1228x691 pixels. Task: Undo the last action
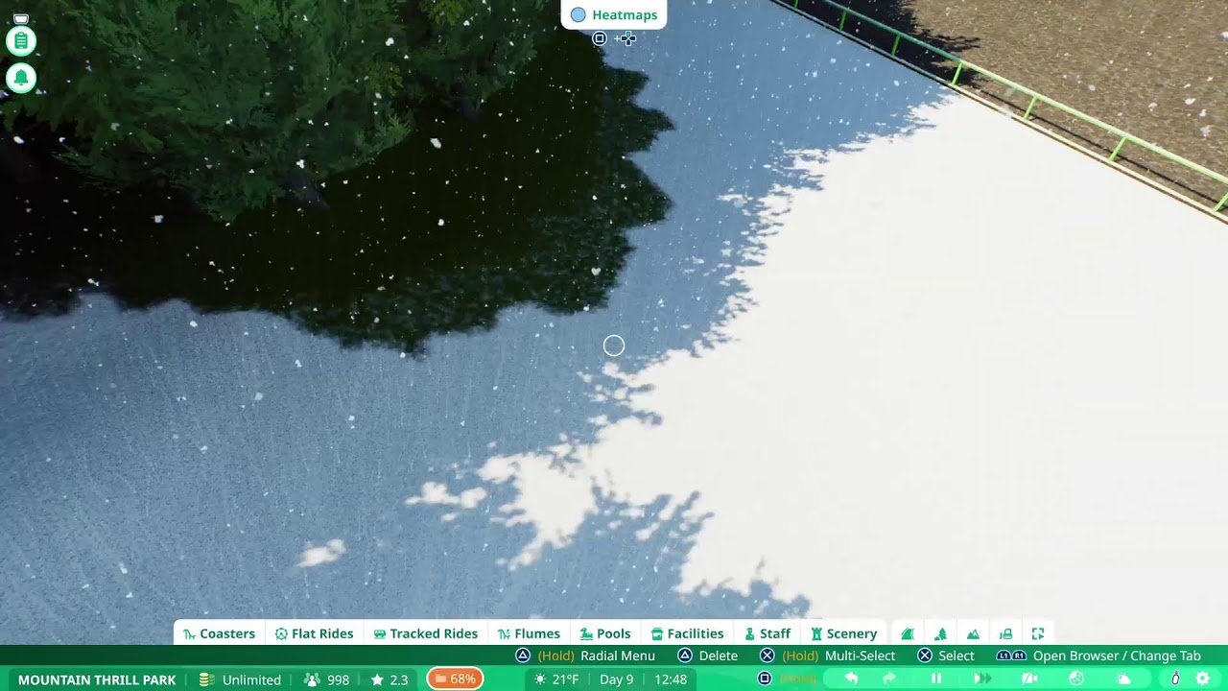pos(851,679)
